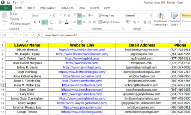Open the Arial font name dropdown

pos(51,15)
